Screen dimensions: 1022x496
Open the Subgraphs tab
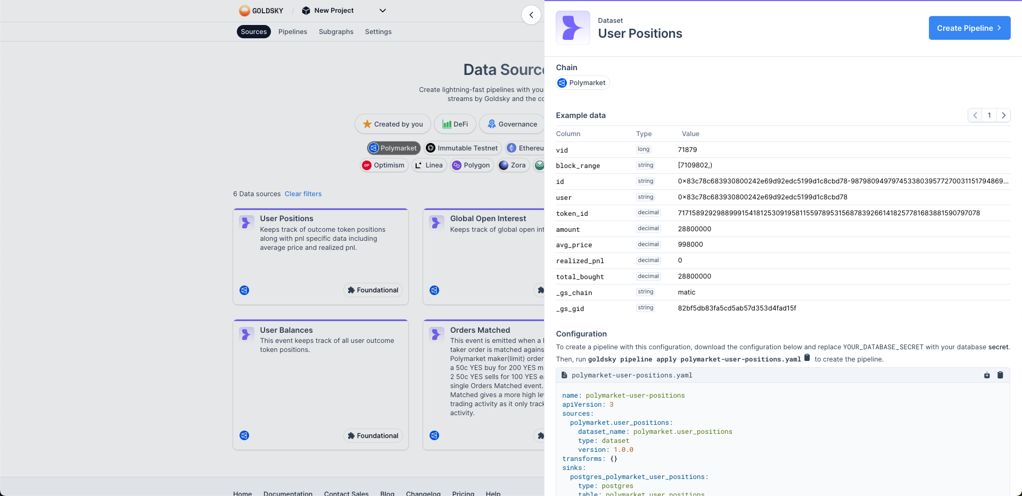(x=336, y=32)
